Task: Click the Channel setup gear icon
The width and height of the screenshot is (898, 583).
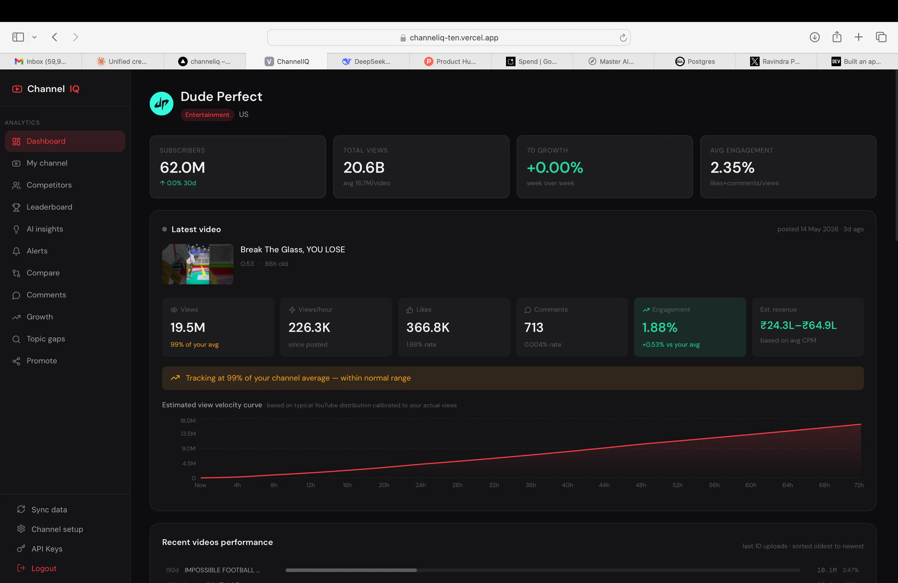Action: pyautogui.click(x=21, y=529)
